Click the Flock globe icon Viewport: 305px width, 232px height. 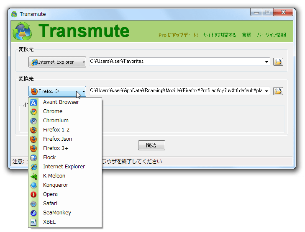33,157
